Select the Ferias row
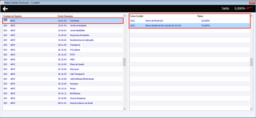This screenshot has height=118, width=256. point(63,89)
